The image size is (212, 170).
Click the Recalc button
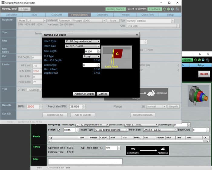point(204,74)
